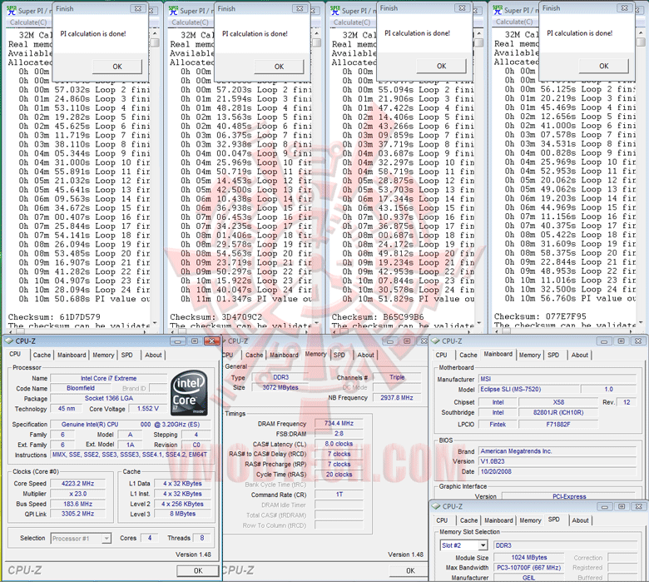Click bus speed value '183.6 MHz'
Viewport: 649px width, 582px height.
[x=78, y=504]
